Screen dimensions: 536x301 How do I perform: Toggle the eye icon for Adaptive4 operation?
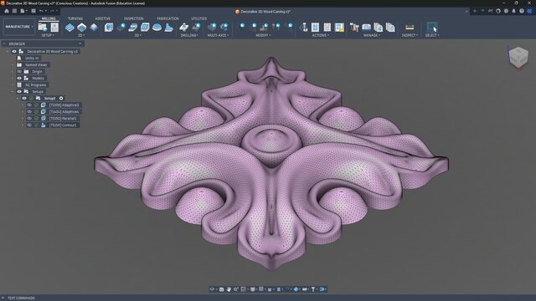pos(29,111)
